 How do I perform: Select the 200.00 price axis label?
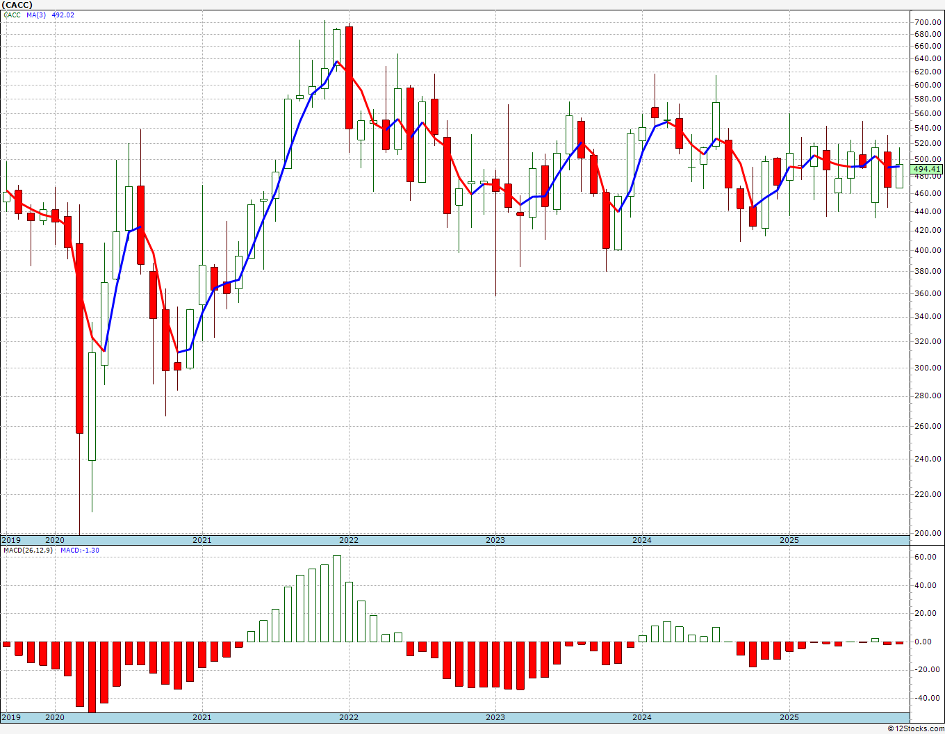click(928, 533)
